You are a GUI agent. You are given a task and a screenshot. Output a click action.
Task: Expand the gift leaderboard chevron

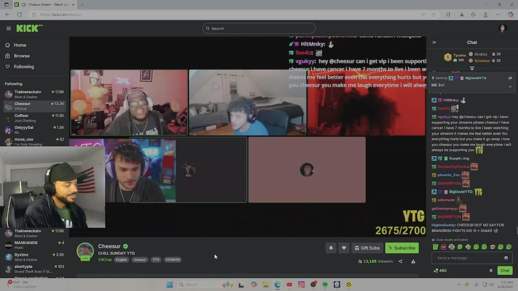[x=472, y=68]
